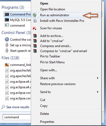The height and width of the screenshot is (126, 106).
Task: Click the Revo Uninstaller icon in context menu
Action: [35, 21]
